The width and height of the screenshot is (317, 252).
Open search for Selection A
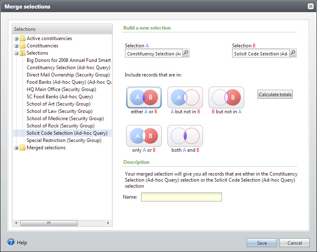tap(186, 53)
